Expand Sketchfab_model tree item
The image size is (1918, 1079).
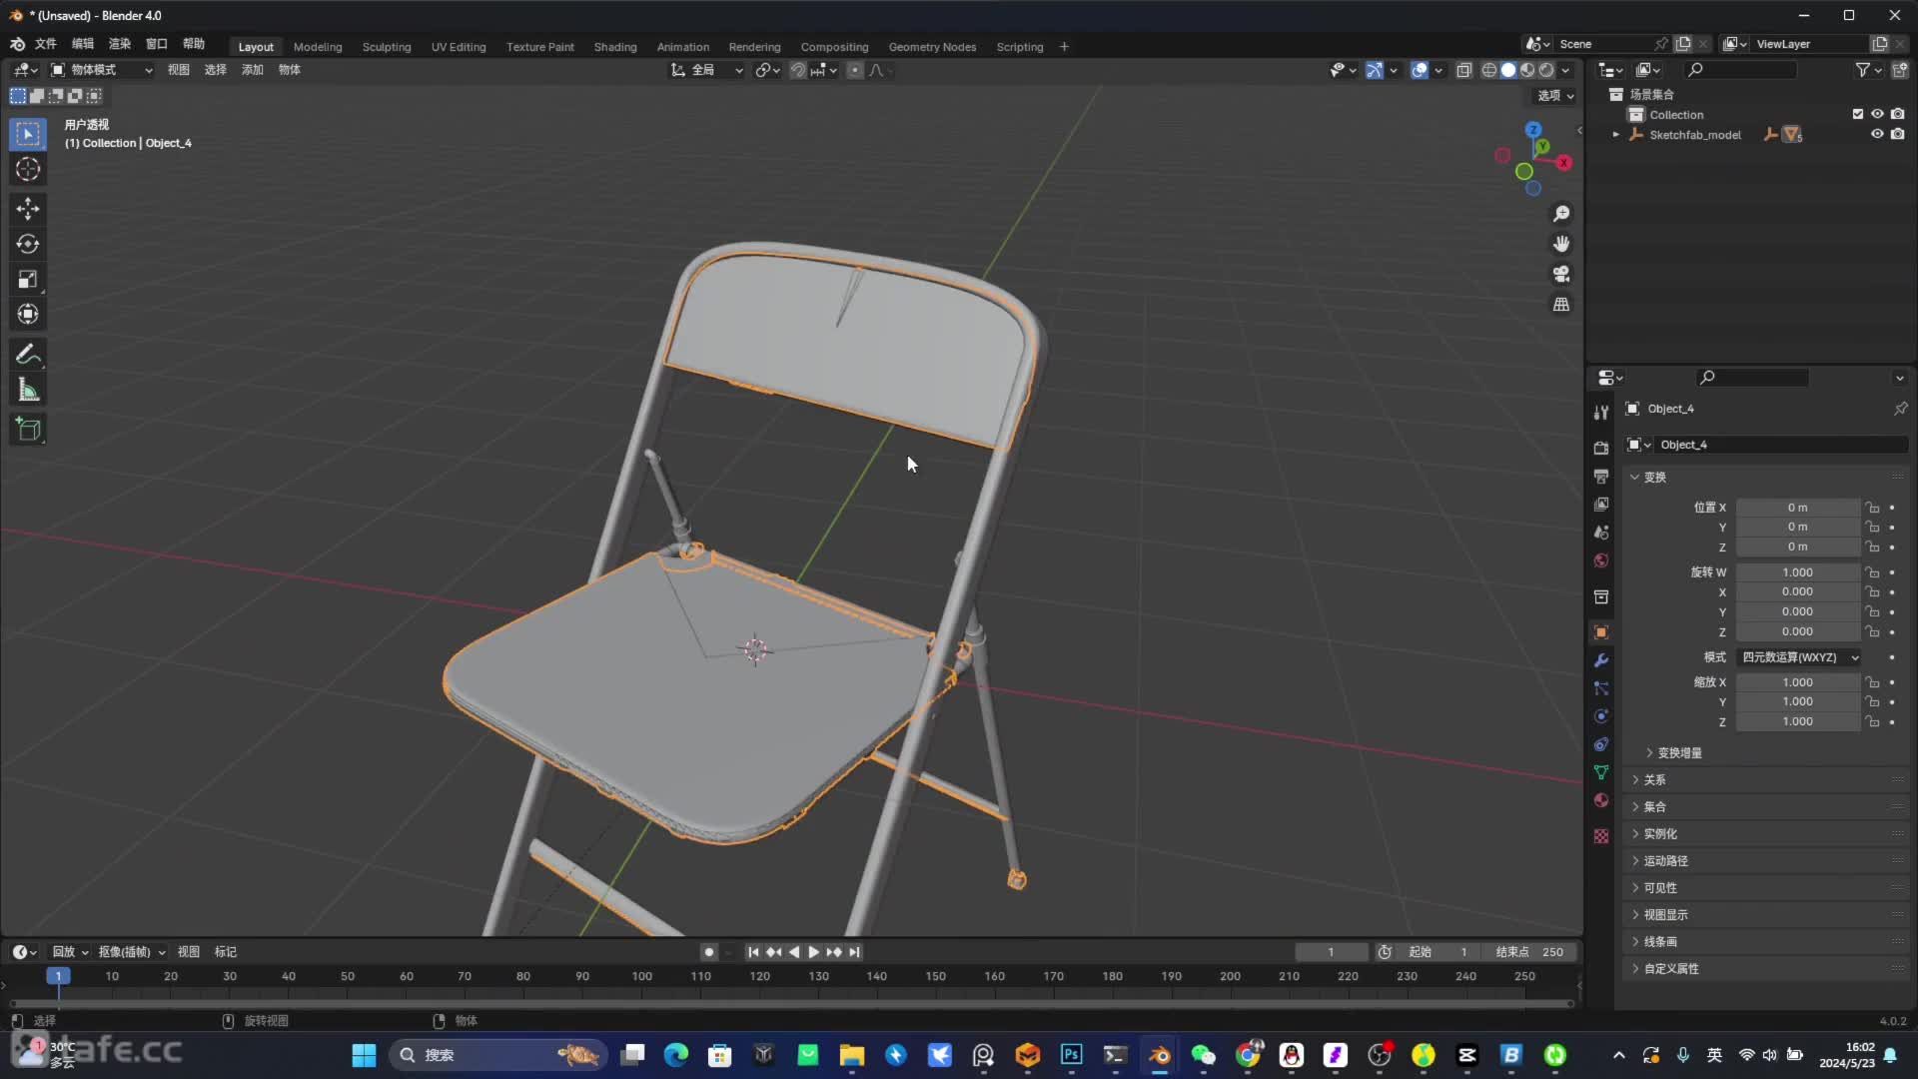click(x=1615, y=134)
